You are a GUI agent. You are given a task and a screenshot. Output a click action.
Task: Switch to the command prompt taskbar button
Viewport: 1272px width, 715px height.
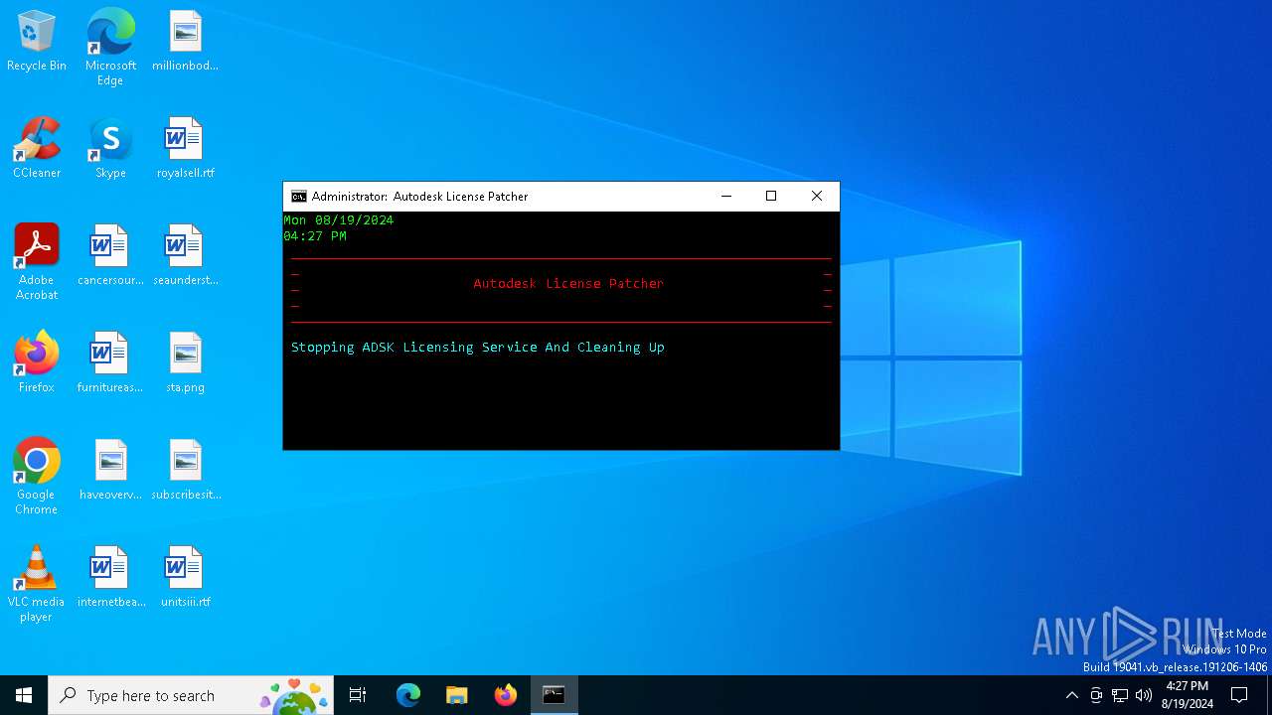555,695
